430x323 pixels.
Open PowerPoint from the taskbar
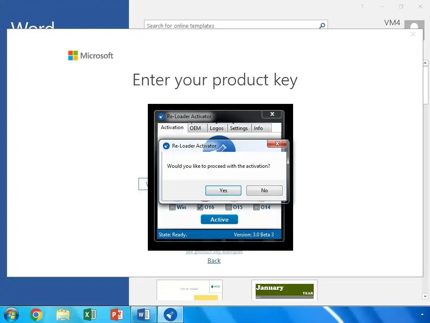[x=117, y=315]
